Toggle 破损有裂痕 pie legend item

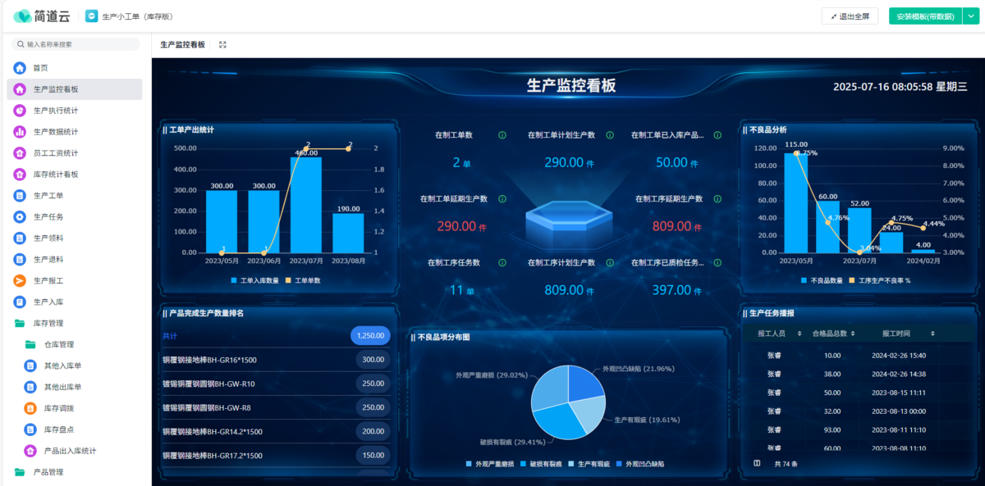coord(540,464)
